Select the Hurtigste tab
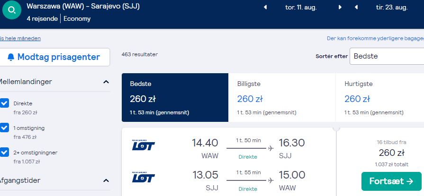This screenshot has height=196, width=424. coord(380,98)
